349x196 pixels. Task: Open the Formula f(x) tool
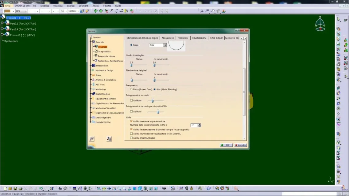pos(60,189)
